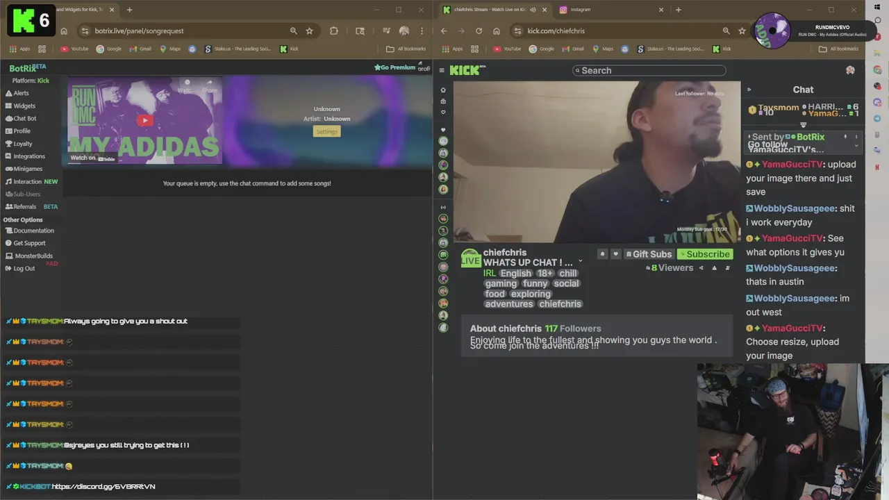Image resolution: width=889 pixels, height=500 pixels.
Task: Unpin pinned BotRix message icon
Action: pos(845,137)
